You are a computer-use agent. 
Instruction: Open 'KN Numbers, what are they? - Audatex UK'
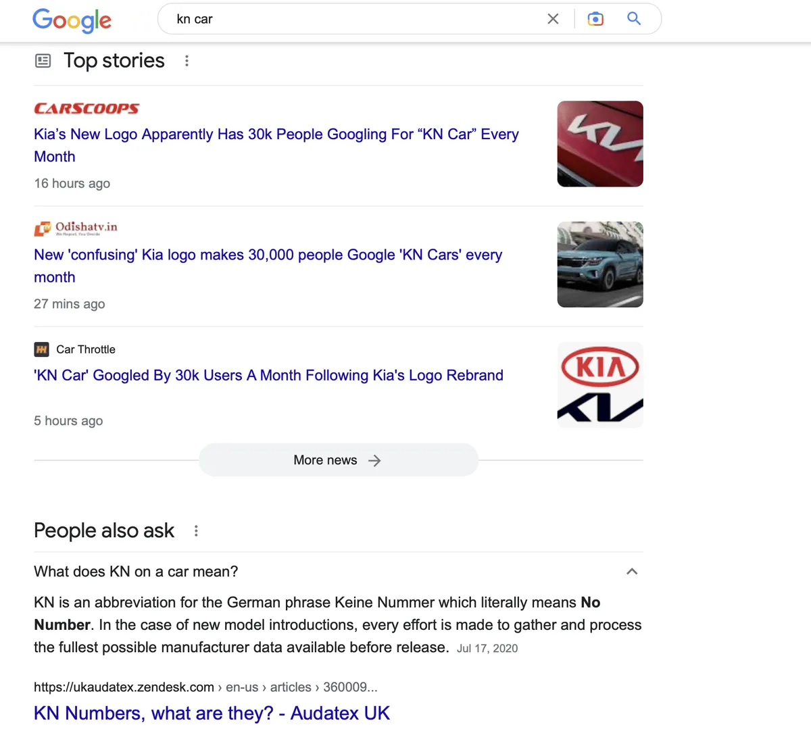click(x=212, y=713)
